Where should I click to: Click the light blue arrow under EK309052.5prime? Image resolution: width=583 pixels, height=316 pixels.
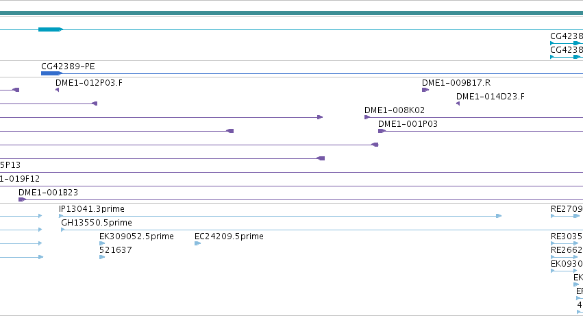[x=102, y=243]
